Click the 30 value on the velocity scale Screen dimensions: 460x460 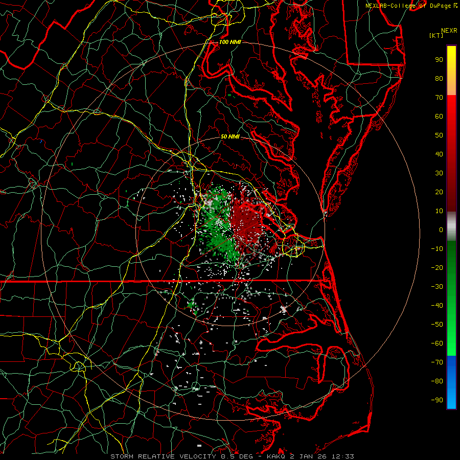[439, 173]
